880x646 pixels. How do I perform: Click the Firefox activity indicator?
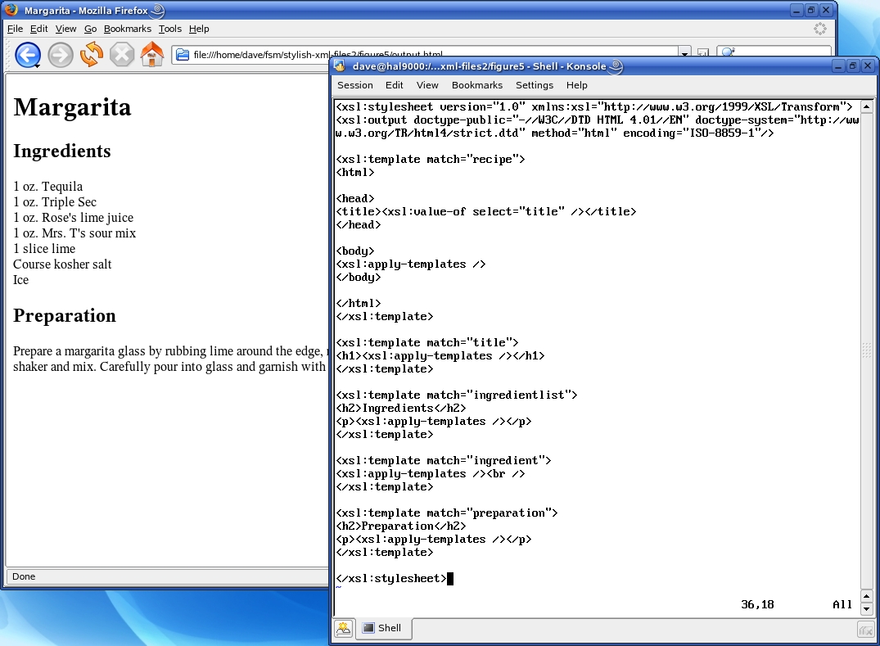click(x=820, y=29)
